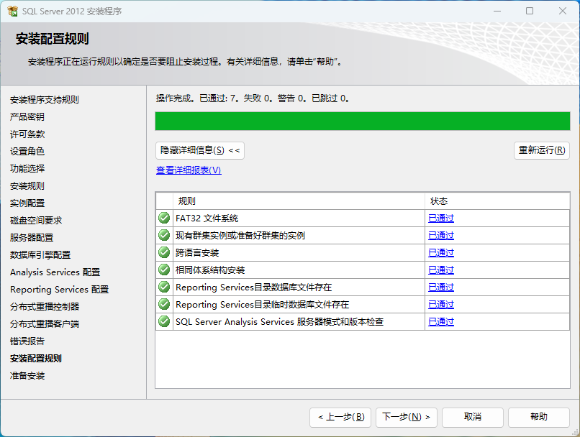Select 许可条款 step in sidebar
Image resolution: width=580 pixels, height=437 pixels.
pyautogui.click(x=27, y=134)
